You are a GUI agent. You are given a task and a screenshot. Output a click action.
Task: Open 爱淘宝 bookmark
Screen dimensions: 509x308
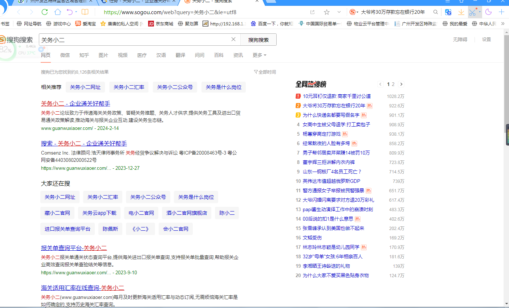tap(86, 24)
